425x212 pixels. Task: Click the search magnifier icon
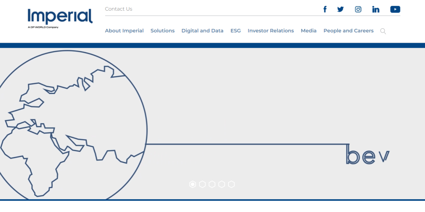(383, 31)
